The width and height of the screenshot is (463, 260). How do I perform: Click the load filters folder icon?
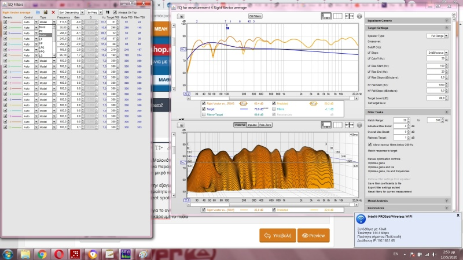tap(38, 12)
